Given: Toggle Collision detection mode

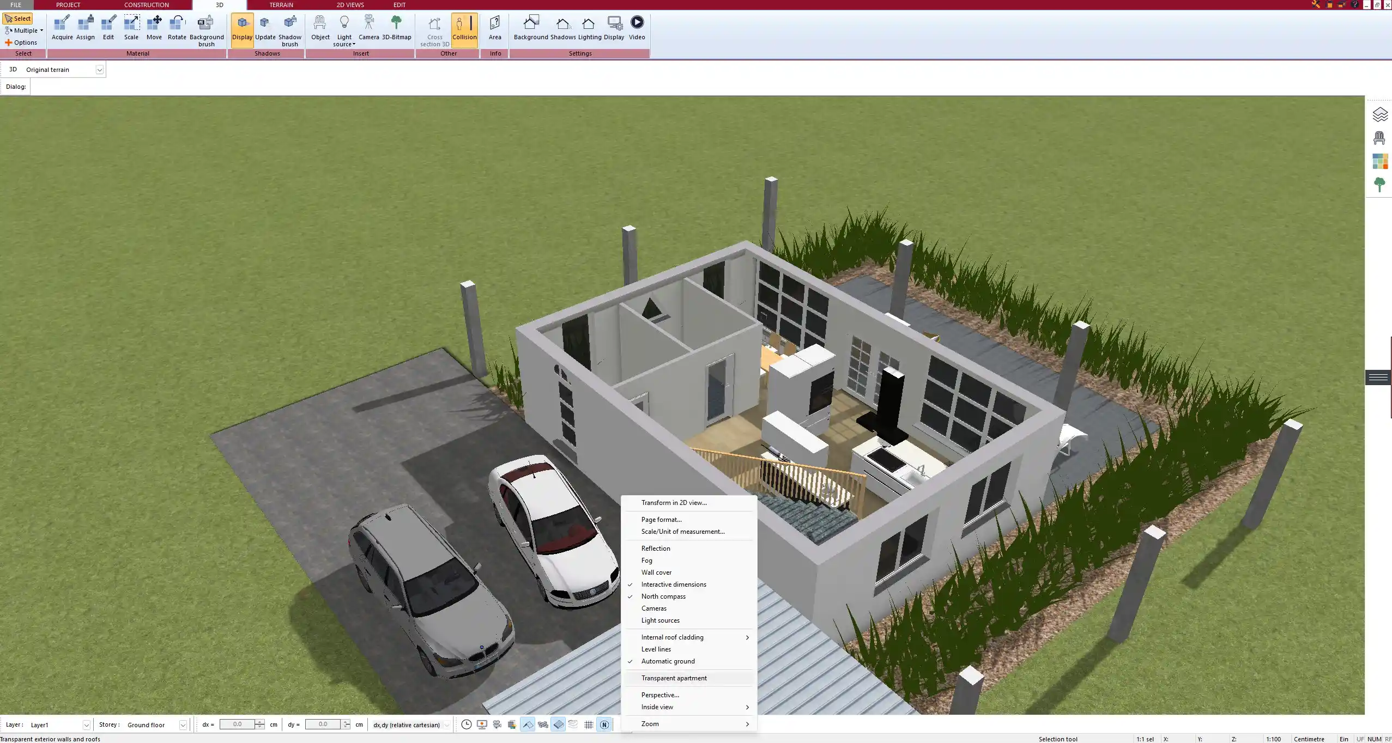Looking at the screenshot, I should click(464, 27).
